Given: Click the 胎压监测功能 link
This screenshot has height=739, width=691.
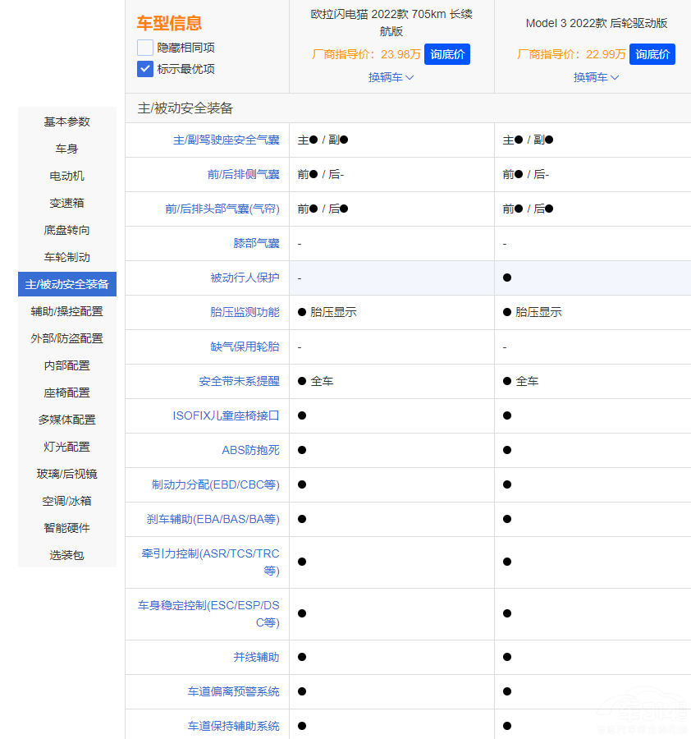Looking at the screenshot, I should point(245,313).
